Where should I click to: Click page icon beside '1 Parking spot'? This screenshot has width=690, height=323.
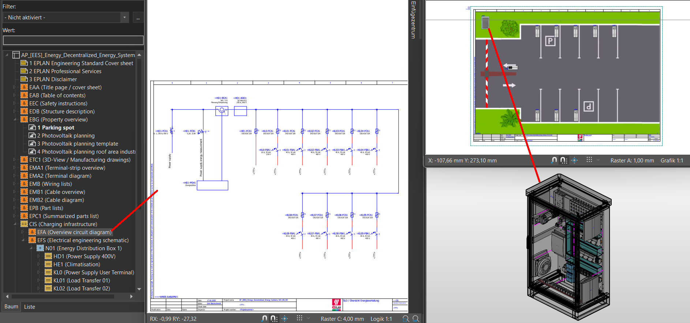click(x=32, y=128)
